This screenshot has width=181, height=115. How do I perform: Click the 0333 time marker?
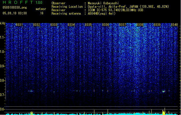(54, 25)
